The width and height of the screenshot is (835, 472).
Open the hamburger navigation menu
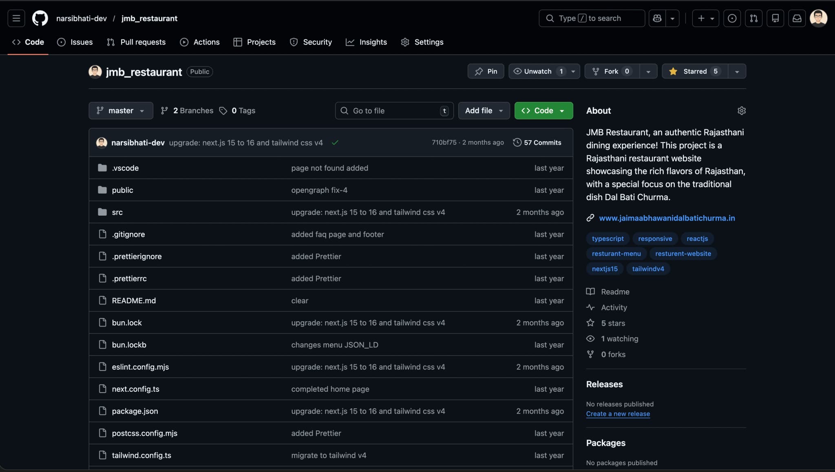tap(16, 18)
